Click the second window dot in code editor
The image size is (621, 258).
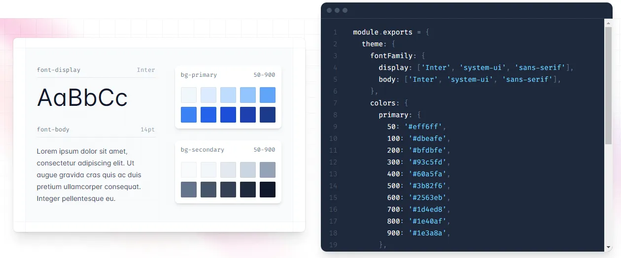(337, 10)
